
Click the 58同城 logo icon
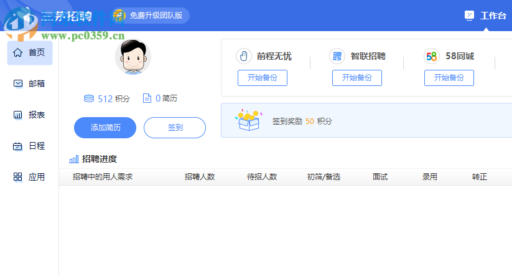[432, 56]
